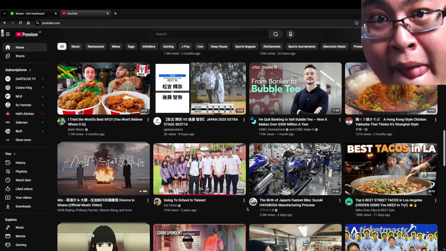Open Kai Cenat channel link
The height and width of the screenshot is (251, 446).
pyautogui.click(x=170, y=205)
